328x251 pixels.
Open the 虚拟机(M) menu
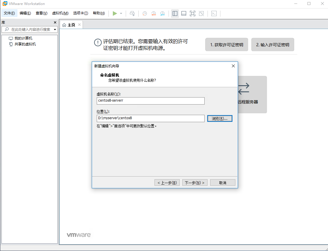tap(60, 13)
